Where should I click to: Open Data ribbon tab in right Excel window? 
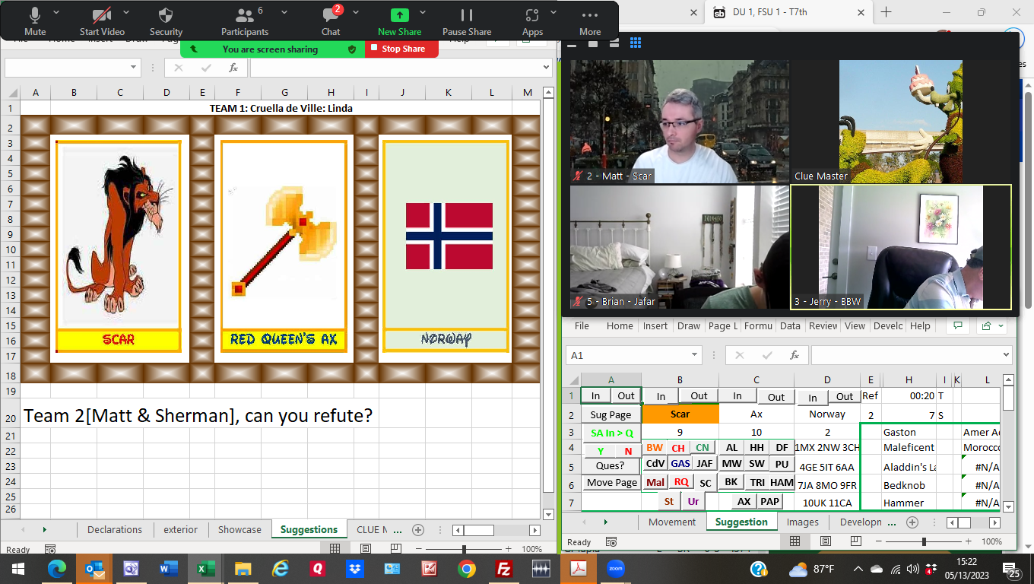(790, 325)
